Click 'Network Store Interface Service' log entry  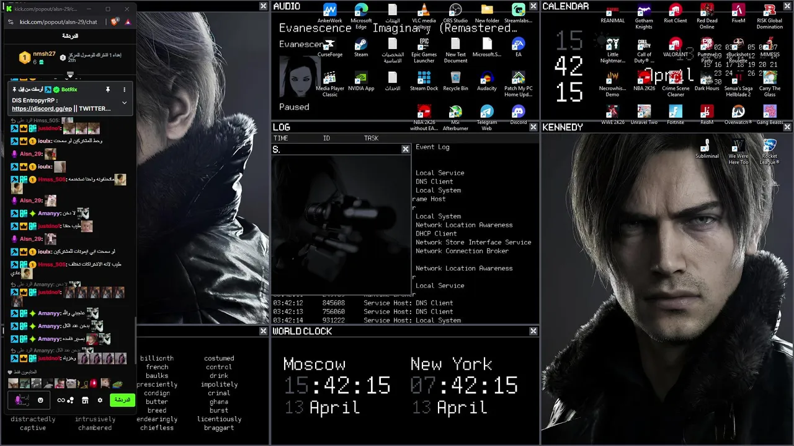click(473, 242)
